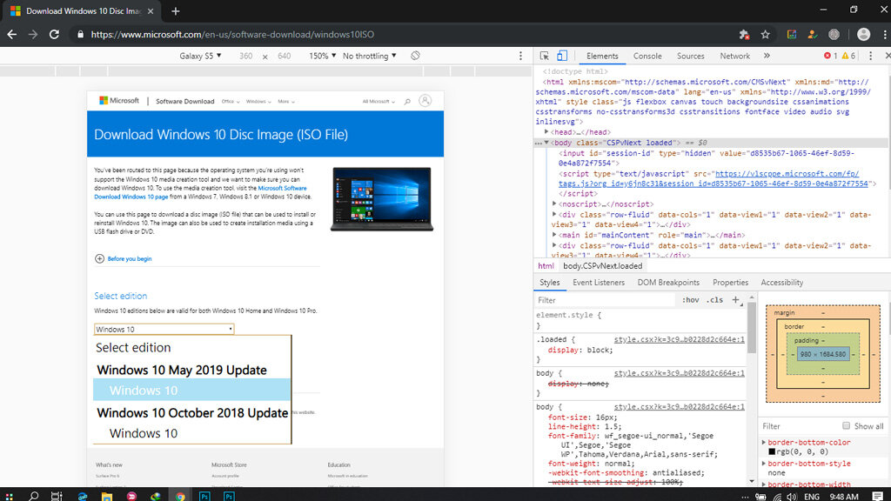Click the yellow warnings count indicator
Viewport: 891px width, 501px height.
(x=848, y=56)
